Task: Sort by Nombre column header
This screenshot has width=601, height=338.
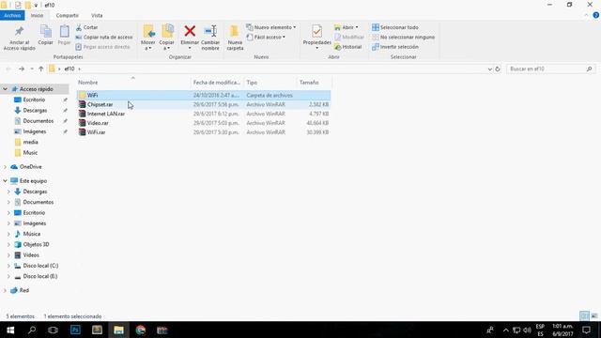Action: pyautogui.click(x=133, y=83)
